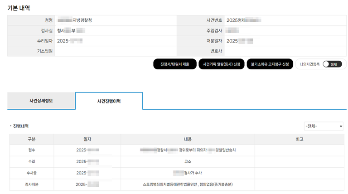The image size is (348, 194).
Task: Select the 접수 row in 진행내역
Action: (32, 150)
